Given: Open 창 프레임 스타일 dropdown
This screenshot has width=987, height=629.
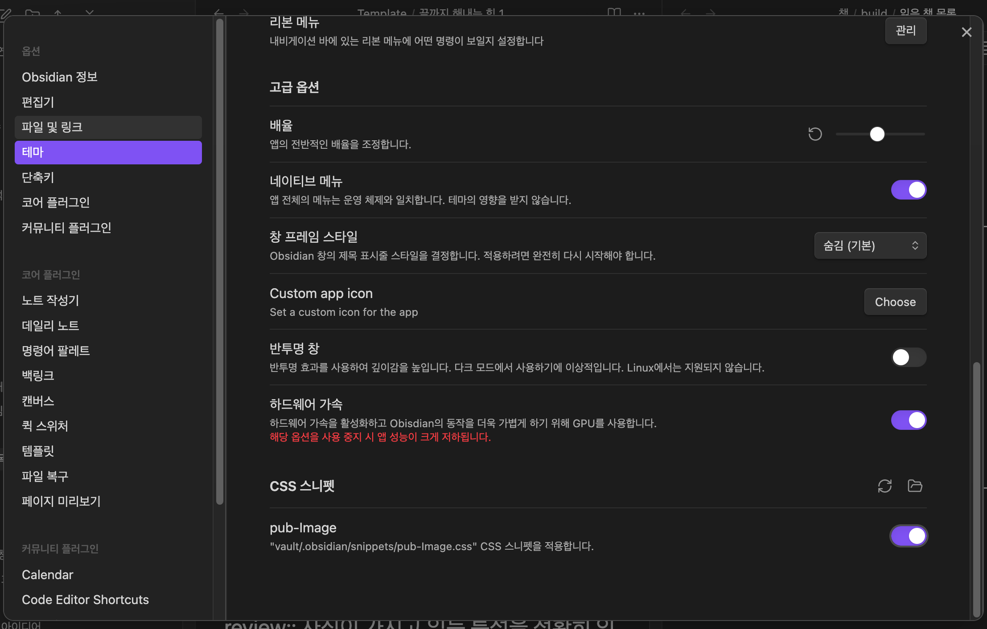Looking at the screenshot, I should 870,245.
